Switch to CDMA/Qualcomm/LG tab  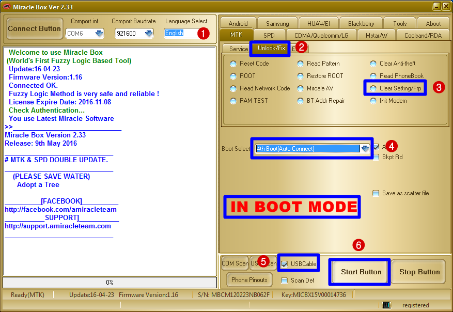321,35
